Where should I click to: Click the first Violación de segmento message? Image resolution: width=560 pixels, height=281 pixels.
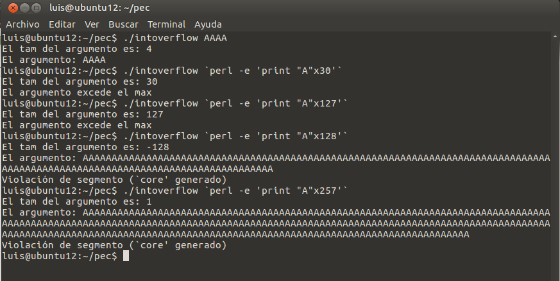point(114,180)
